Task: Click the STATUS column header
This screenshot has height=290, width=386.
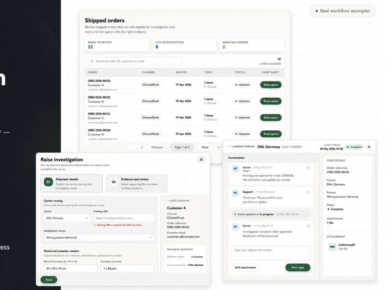Action: coord(240,72)
